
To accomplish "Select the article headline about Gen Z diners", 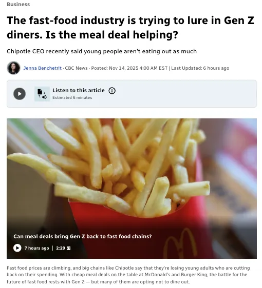I will click(130, 28).
